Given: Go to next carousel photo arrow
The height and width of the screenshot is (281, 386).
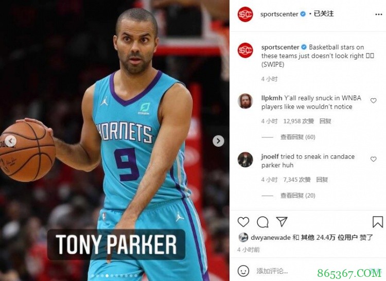Looking at the screenshot, I should (x=218, y=141).
